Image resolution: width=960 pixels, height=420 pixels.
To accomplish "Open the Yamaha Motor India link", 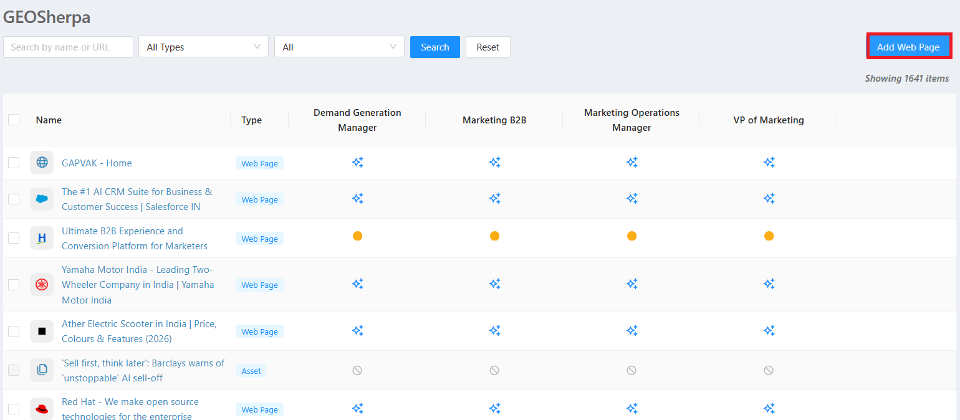I will pyautogui.click(x=138, y=285).
